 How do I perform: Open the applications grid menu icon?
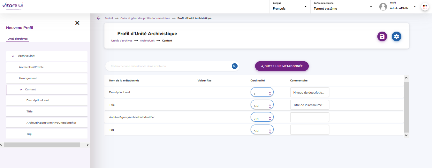pos(425,7)
